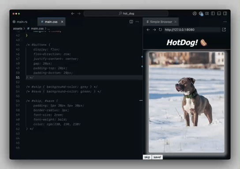Image resolution: width=240 pixels, height=169 pixels.
Task: Switch to the main.rs tab
Action: (x=20, y=22)
